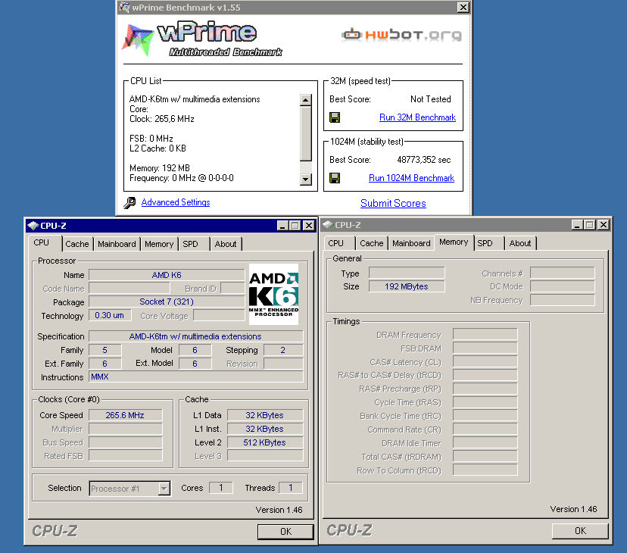Click the hwbot.org logo
This screenshot has height=553, width=627.
coord(401,35)
